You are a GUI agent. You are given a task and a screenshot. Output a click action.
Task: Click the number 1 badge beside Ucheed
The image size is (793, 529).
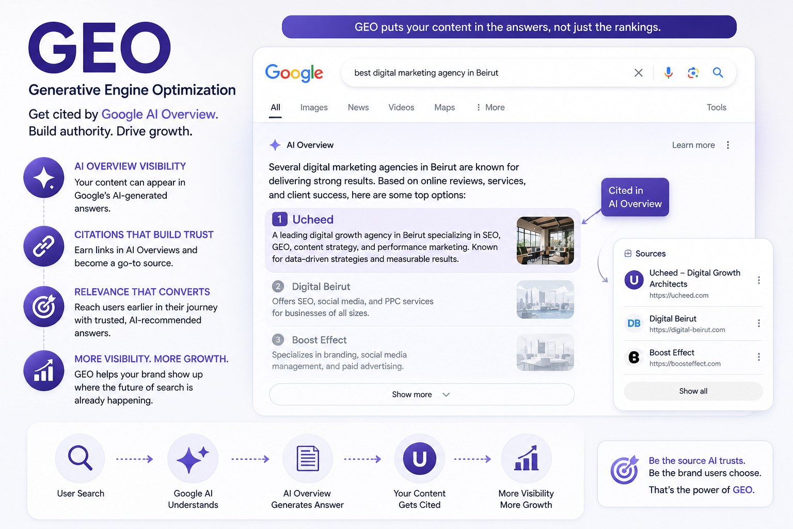pos(280,220)
